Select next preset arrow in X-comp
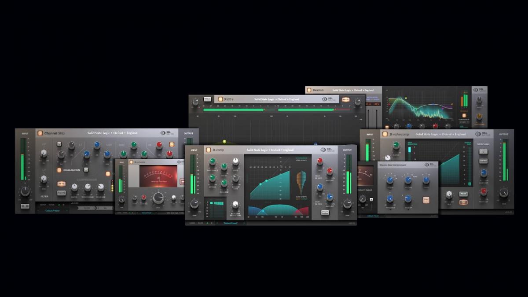 245,223
